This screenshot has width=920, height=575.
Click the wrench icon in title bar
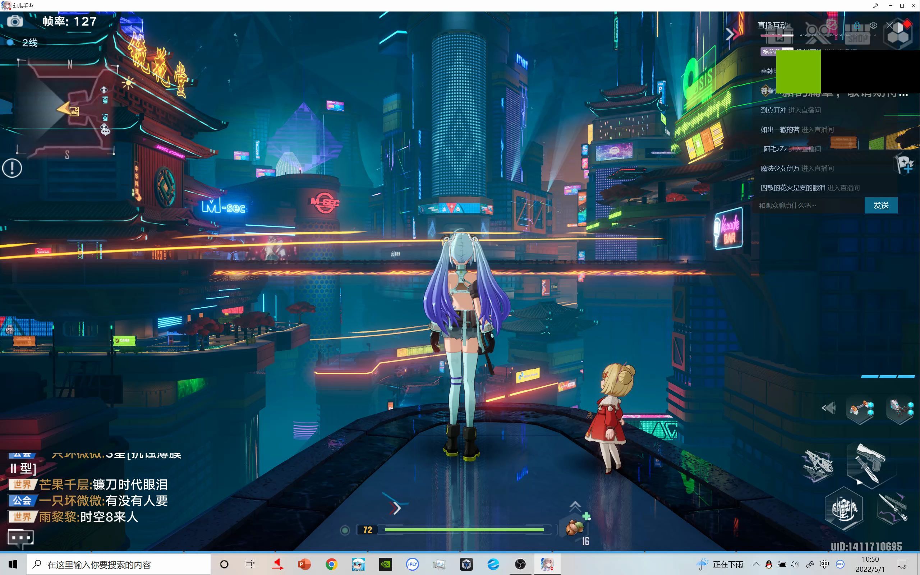[x=875, y=6]
